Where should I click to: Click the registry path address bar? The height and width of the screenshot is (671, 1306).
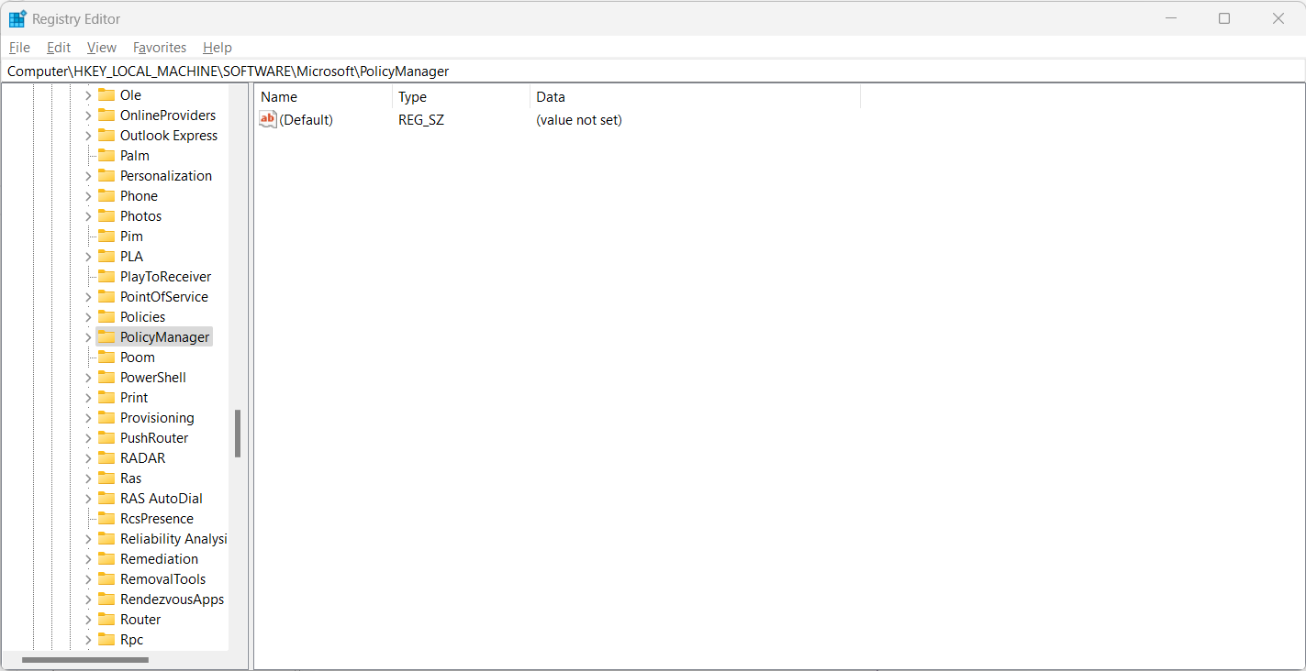(x=653, y=71)
